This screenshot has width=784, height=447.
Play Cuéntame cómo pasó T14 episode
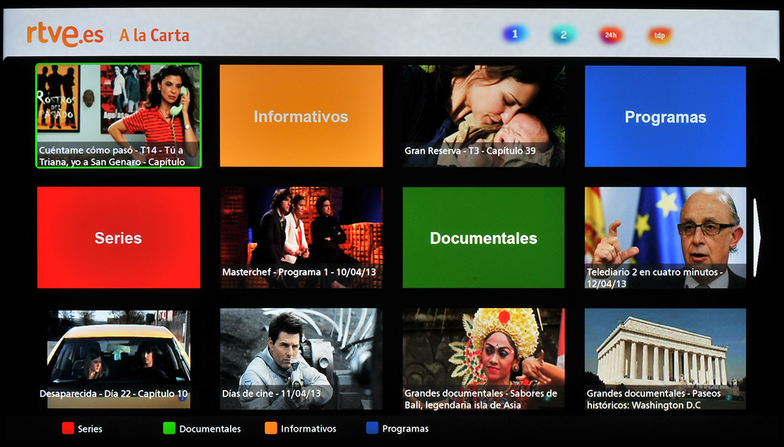point(118,116)
